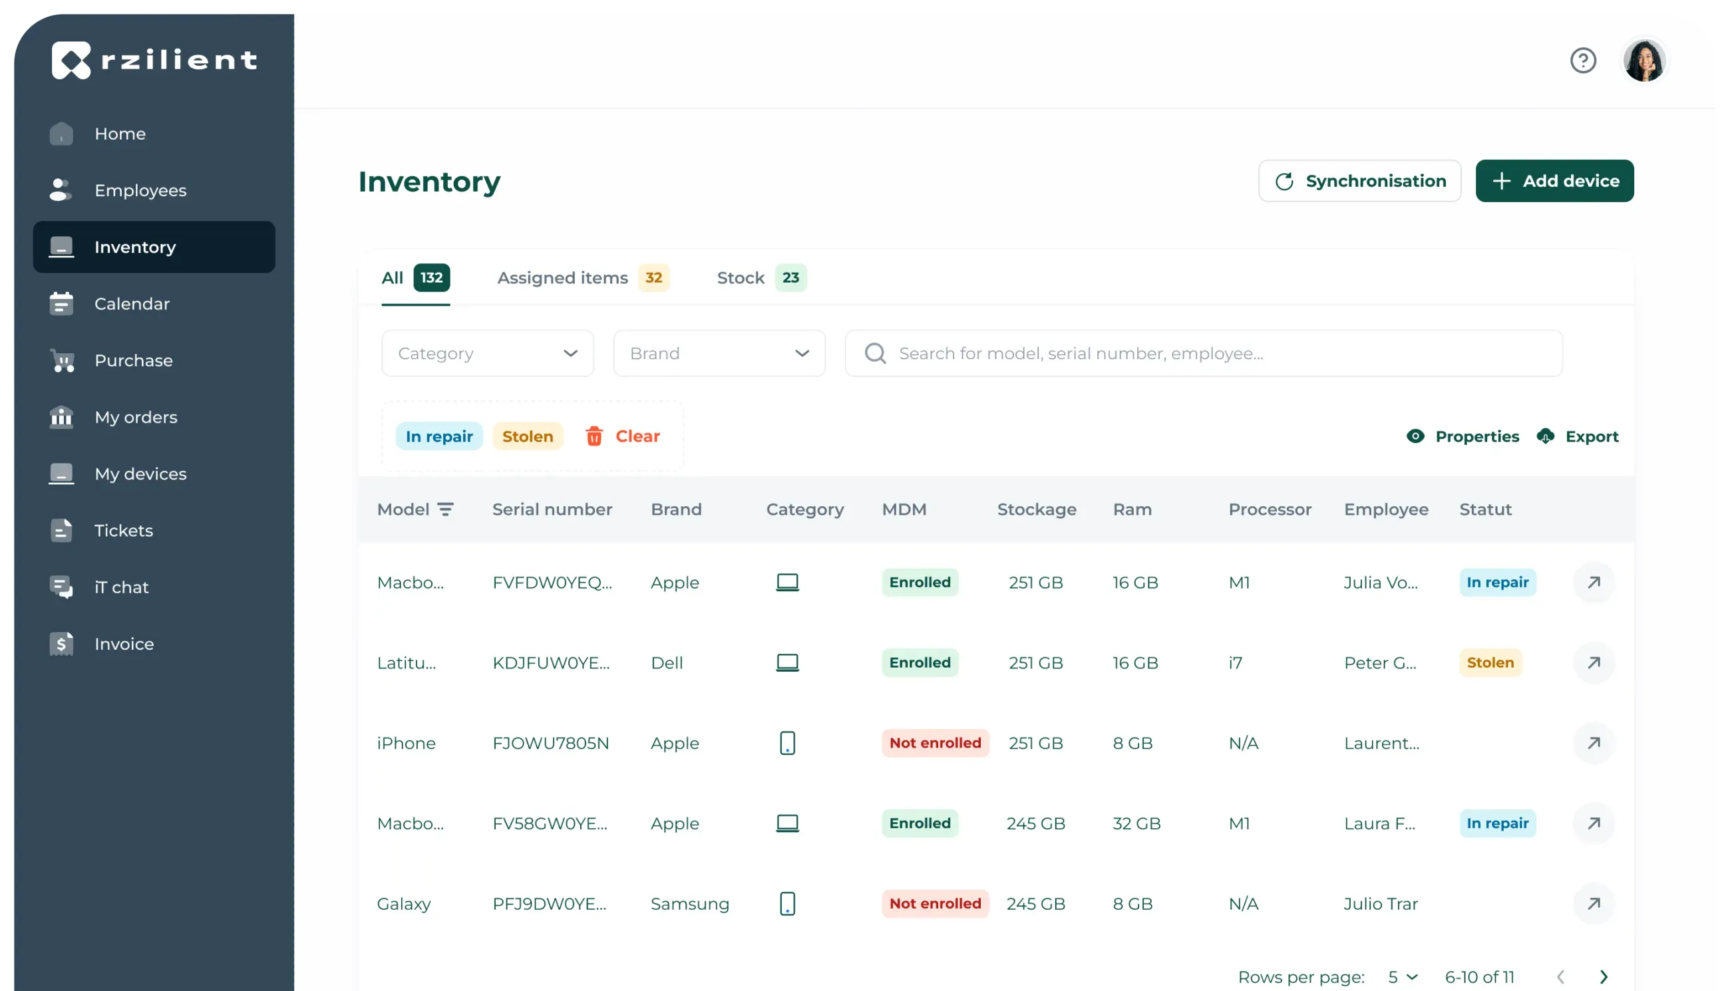The height and width of the screenshot is (991, 1730).
Task: Click the Add device button
Action: click(1554, 181)
